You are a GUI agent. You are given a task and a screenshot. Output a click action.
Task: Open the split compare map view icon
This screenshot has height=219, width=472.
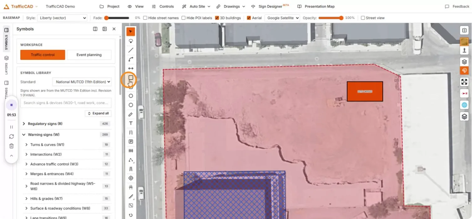pyautogui.click(x=464, y=30)
